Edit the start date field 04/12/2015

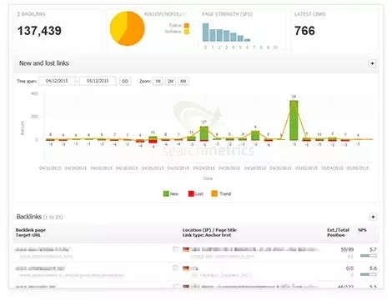tap(57, 81)
